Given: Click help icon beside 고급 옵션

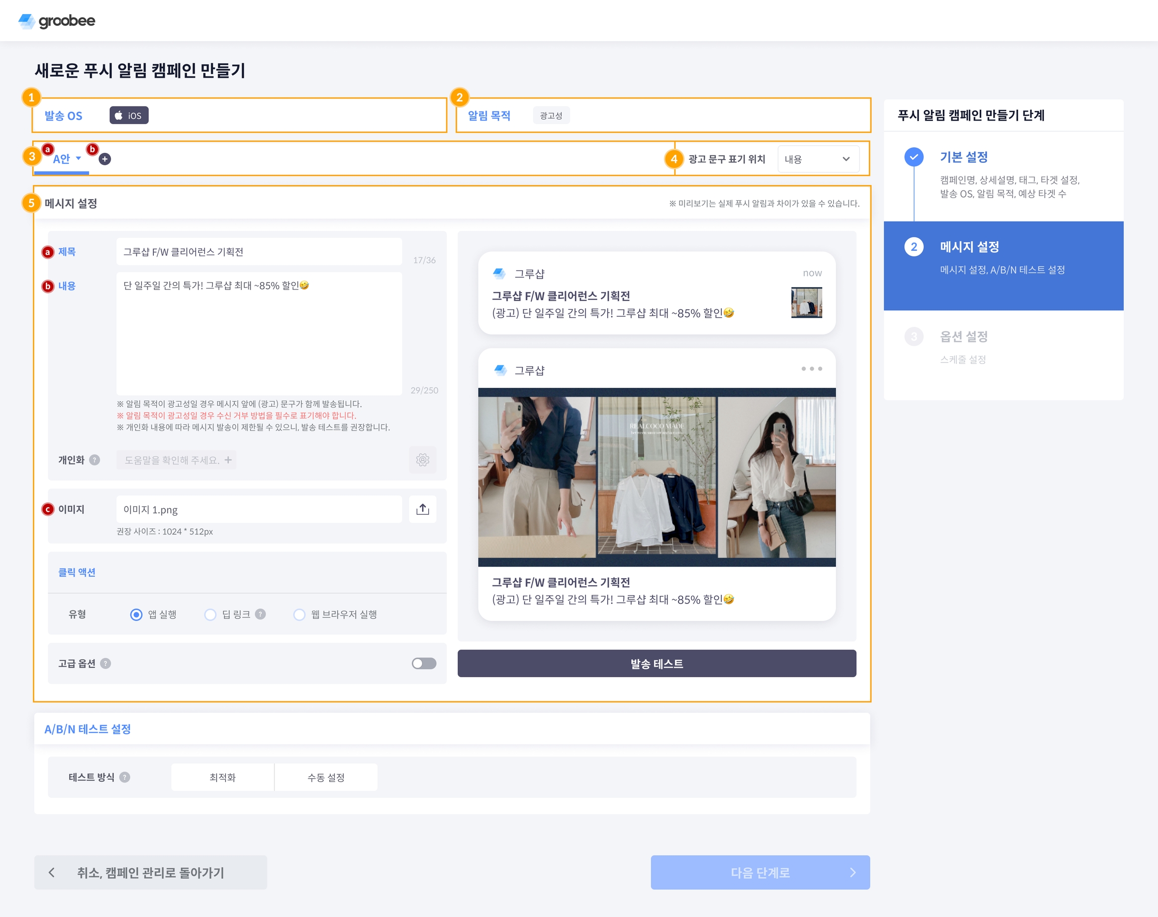Looking at the screenshot, I should (x=106, y=664).
